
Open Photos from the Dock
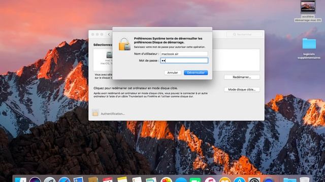[166, 180]
